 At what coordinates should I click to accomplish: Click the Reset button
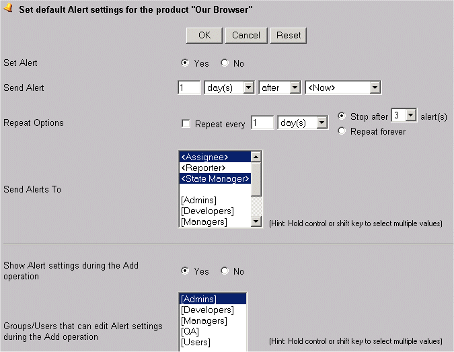[289, 35]
